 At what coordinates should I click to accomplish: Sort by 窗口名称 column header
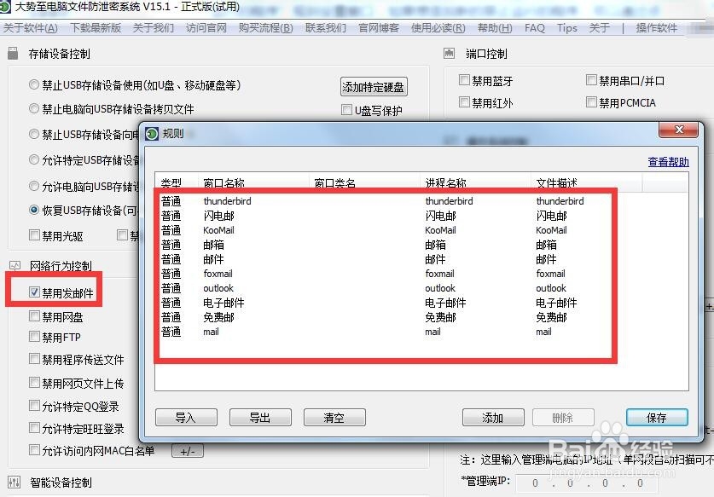[x=253, y=183]
